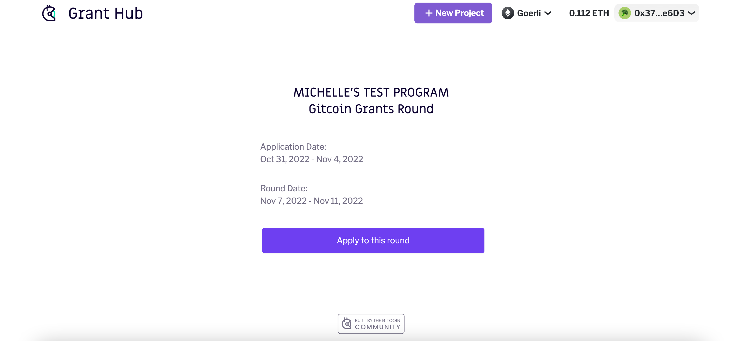Open the Grant Hub home title
Viewport: 745px width, 341px height.
[x=106, y=13]
